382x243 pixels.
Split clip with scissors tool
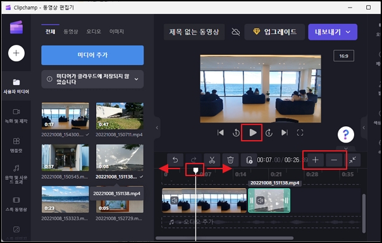pyautogui.click(x=212, y=160)
